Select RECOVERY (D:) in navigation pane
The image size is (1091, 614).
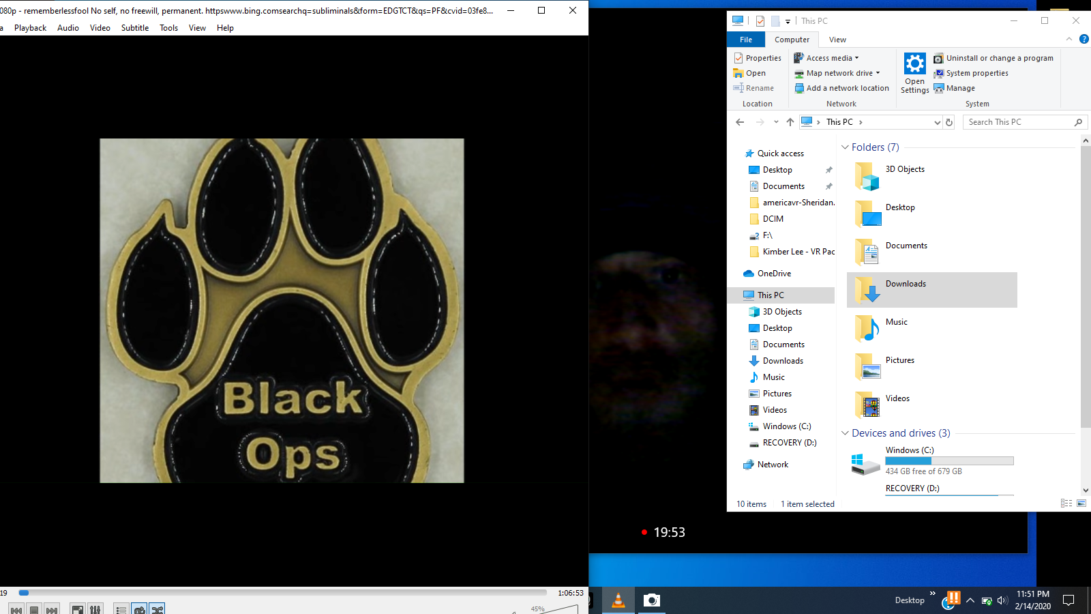coord(789,443)
